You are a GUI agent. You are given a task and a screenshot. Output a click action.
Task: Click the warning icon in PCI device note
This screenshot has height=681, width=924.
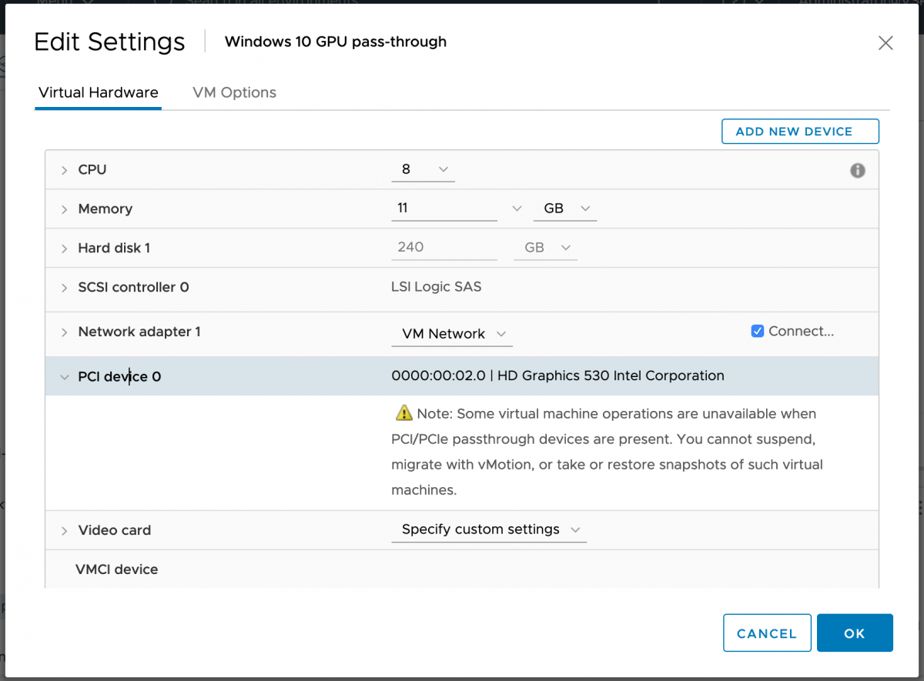point(403,413)
